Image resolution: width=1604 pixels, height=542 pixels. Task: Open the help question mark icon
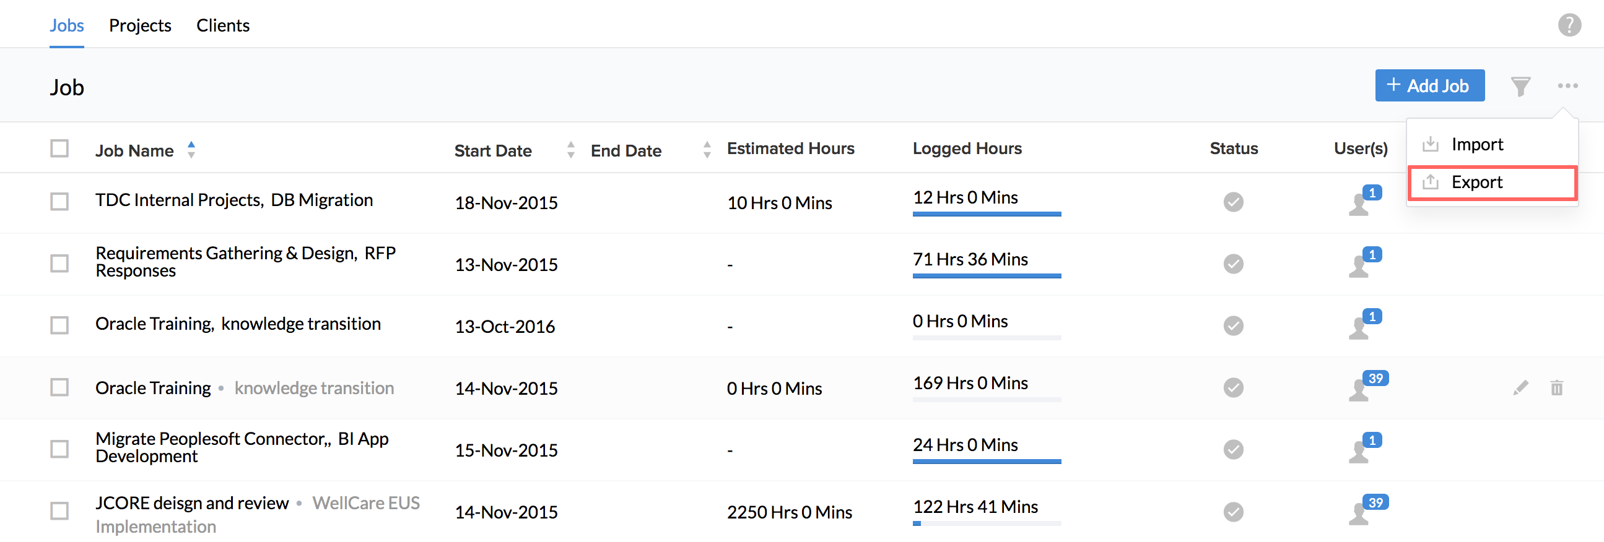pyautogui.click(x=1569, y=25)
